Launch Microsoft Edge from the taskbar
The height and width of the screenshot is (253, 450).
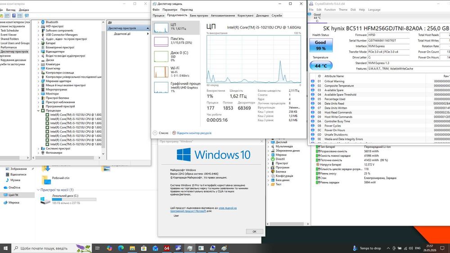[121, 248]
